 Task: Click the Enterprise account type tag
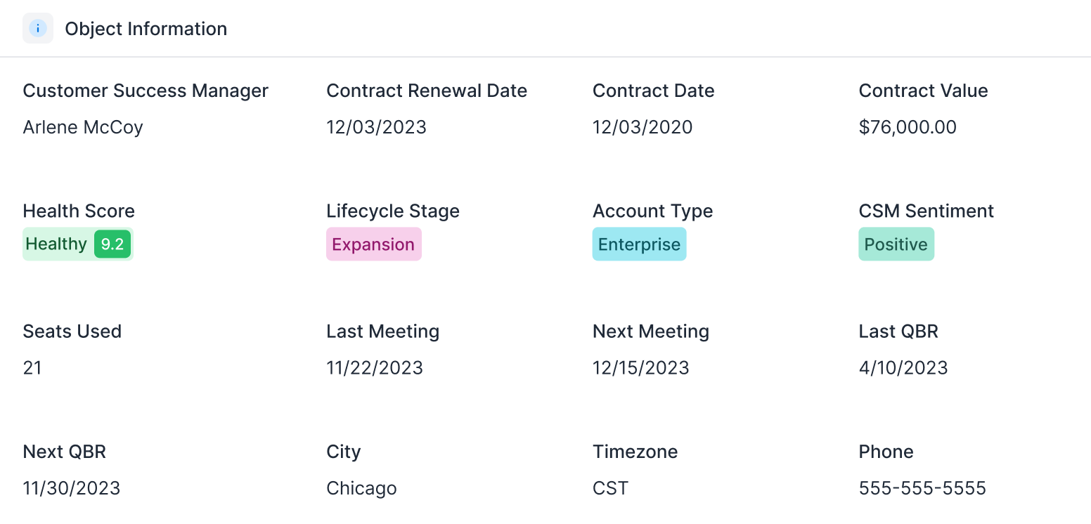coord(639,244)
